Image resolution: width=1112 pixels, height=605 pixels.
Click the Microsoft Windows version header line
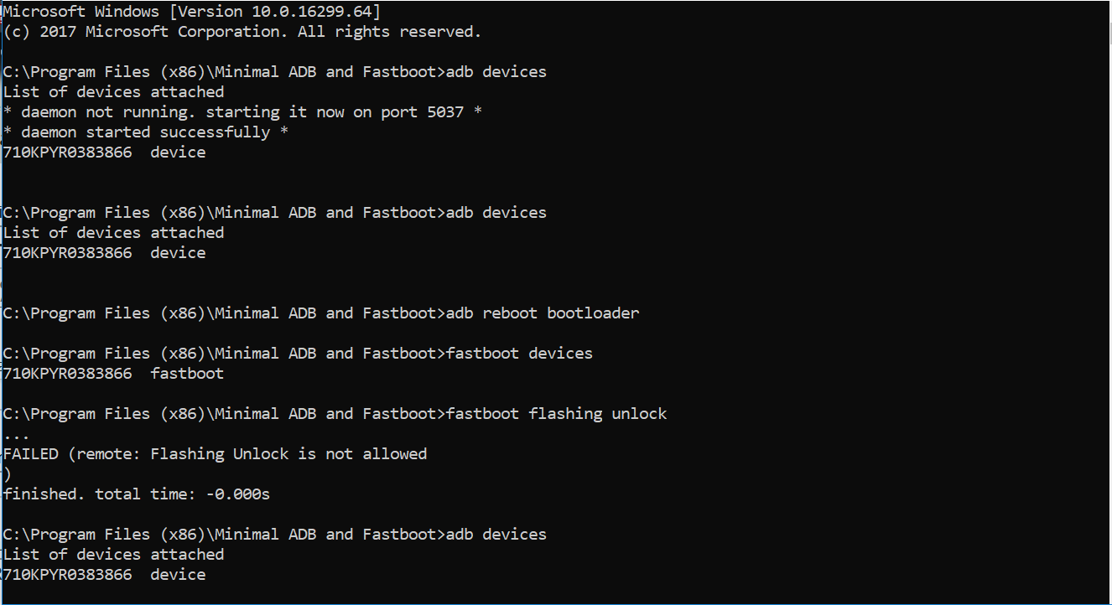pos(191,12)
